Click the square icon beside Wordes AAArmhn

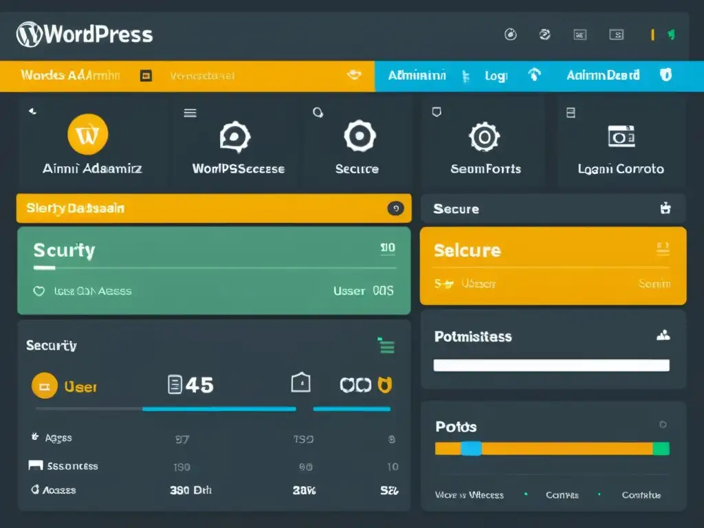coord(146,76)
